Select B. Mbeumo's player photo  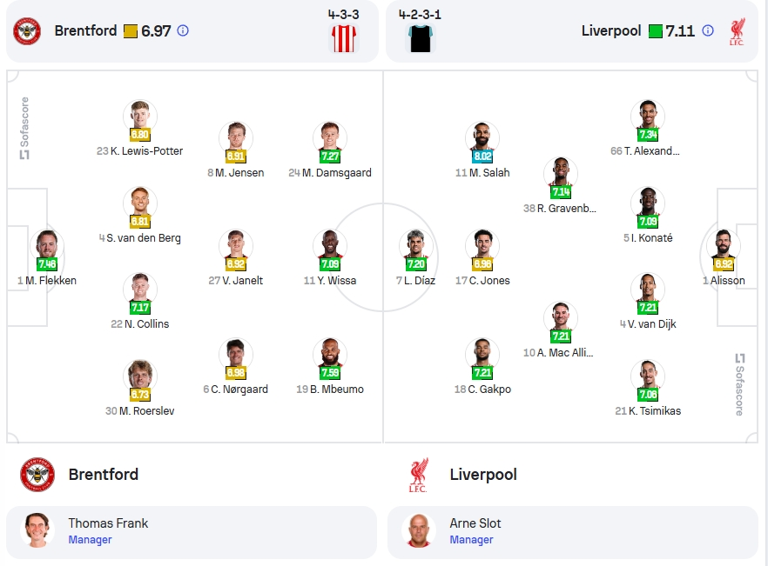330,353
